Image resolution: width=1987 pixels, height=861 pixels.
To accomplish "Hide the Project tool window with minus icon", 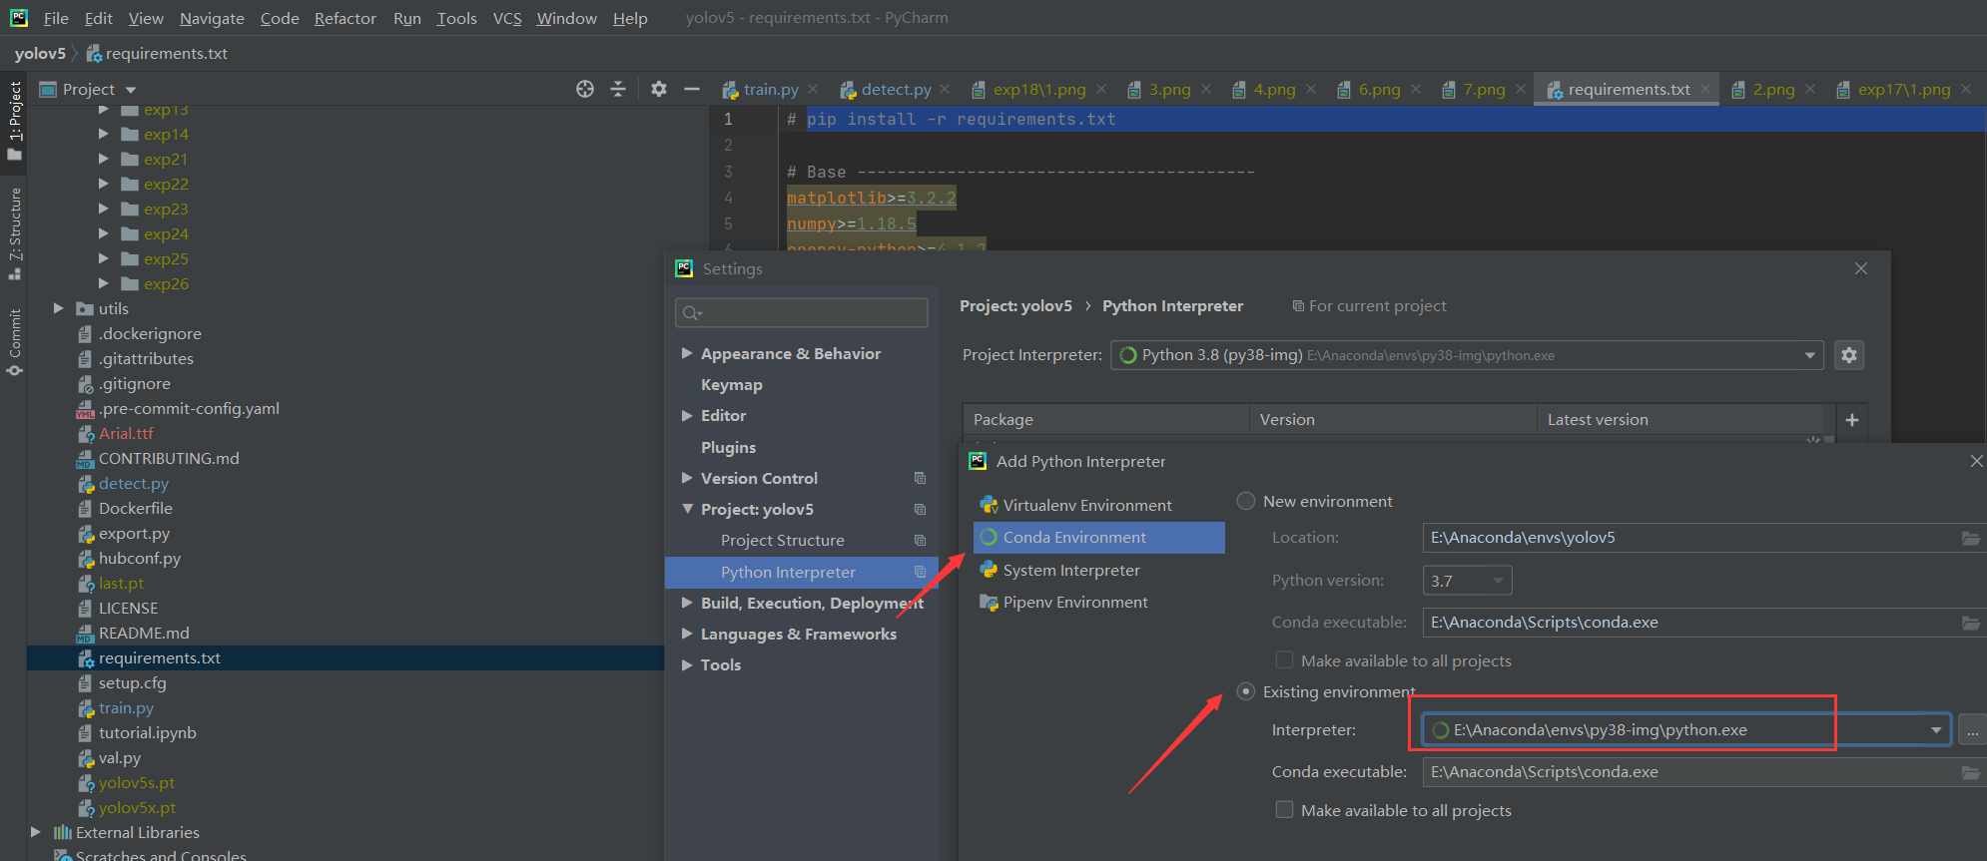I will coord(691,89).
